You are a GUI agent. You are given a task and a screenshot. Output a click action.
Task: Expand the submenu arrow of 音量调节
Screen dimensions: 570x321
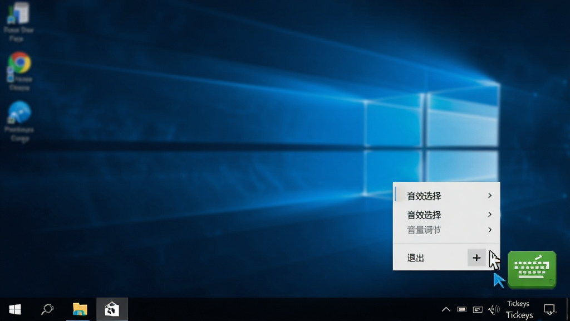[x=490, y=230]
